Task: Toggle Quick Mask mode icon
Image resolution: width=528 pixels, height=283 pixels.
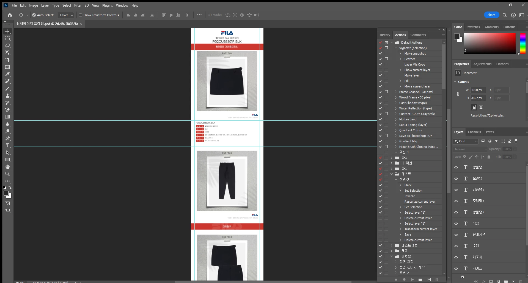Action: [7, 203]
